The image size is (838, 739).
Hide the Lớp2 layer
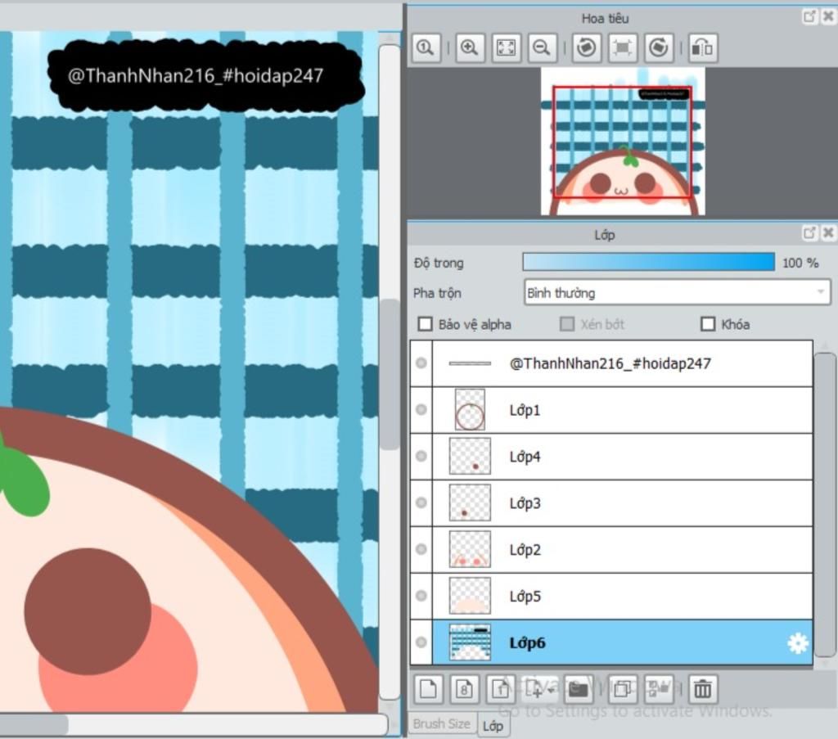coord(421,549)
